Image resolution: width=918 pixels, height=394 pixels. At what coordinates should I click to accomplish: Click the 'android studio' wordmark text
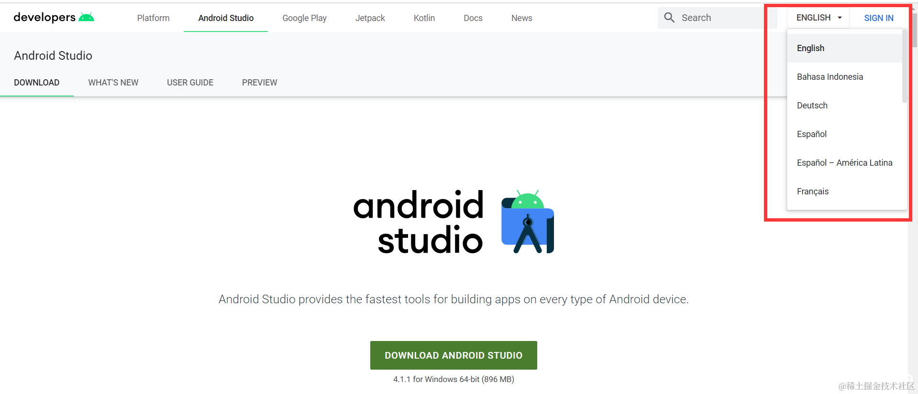coord(419,222)
